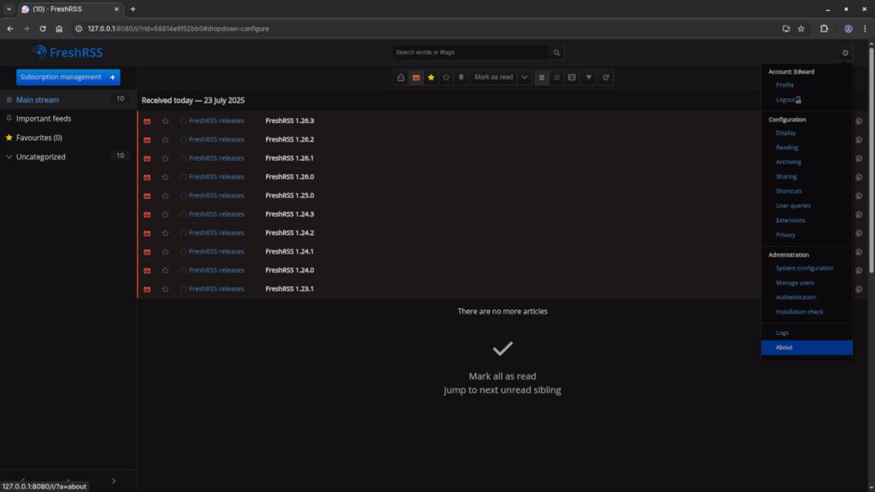Open article titled FreshRSS 1.26.3
This screenshot has height=492, width=875.
coord(290,120)
